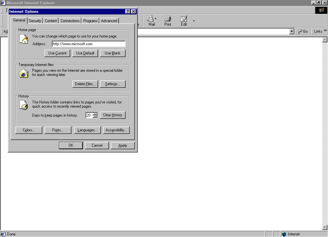Click the status bar page icon
The height and width of the screenshot is (237, 328).
point(3,234)
